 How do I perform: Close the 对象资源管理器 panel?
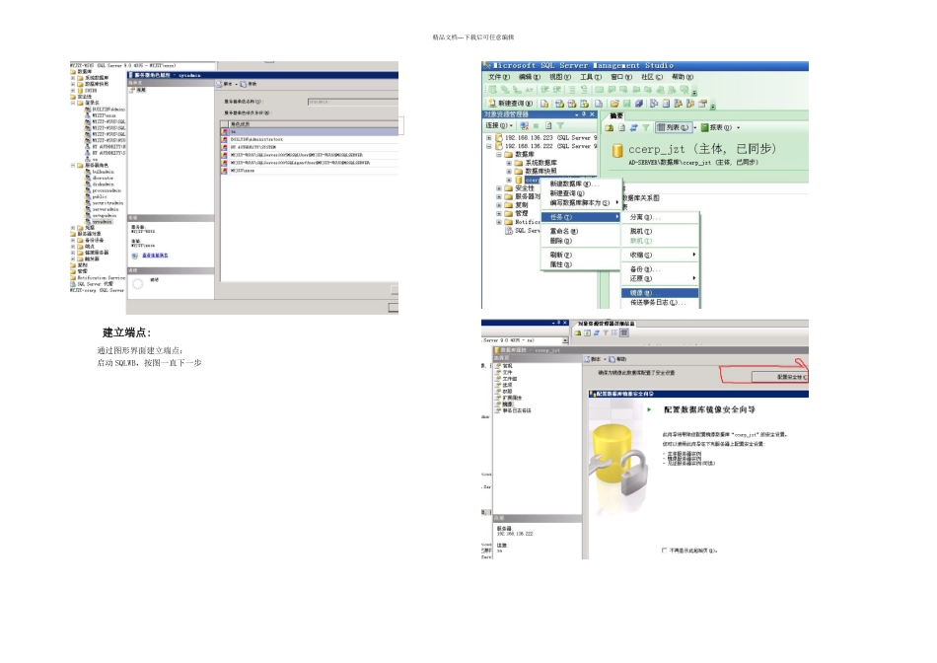pyautogui.click(x=592, y=114)
